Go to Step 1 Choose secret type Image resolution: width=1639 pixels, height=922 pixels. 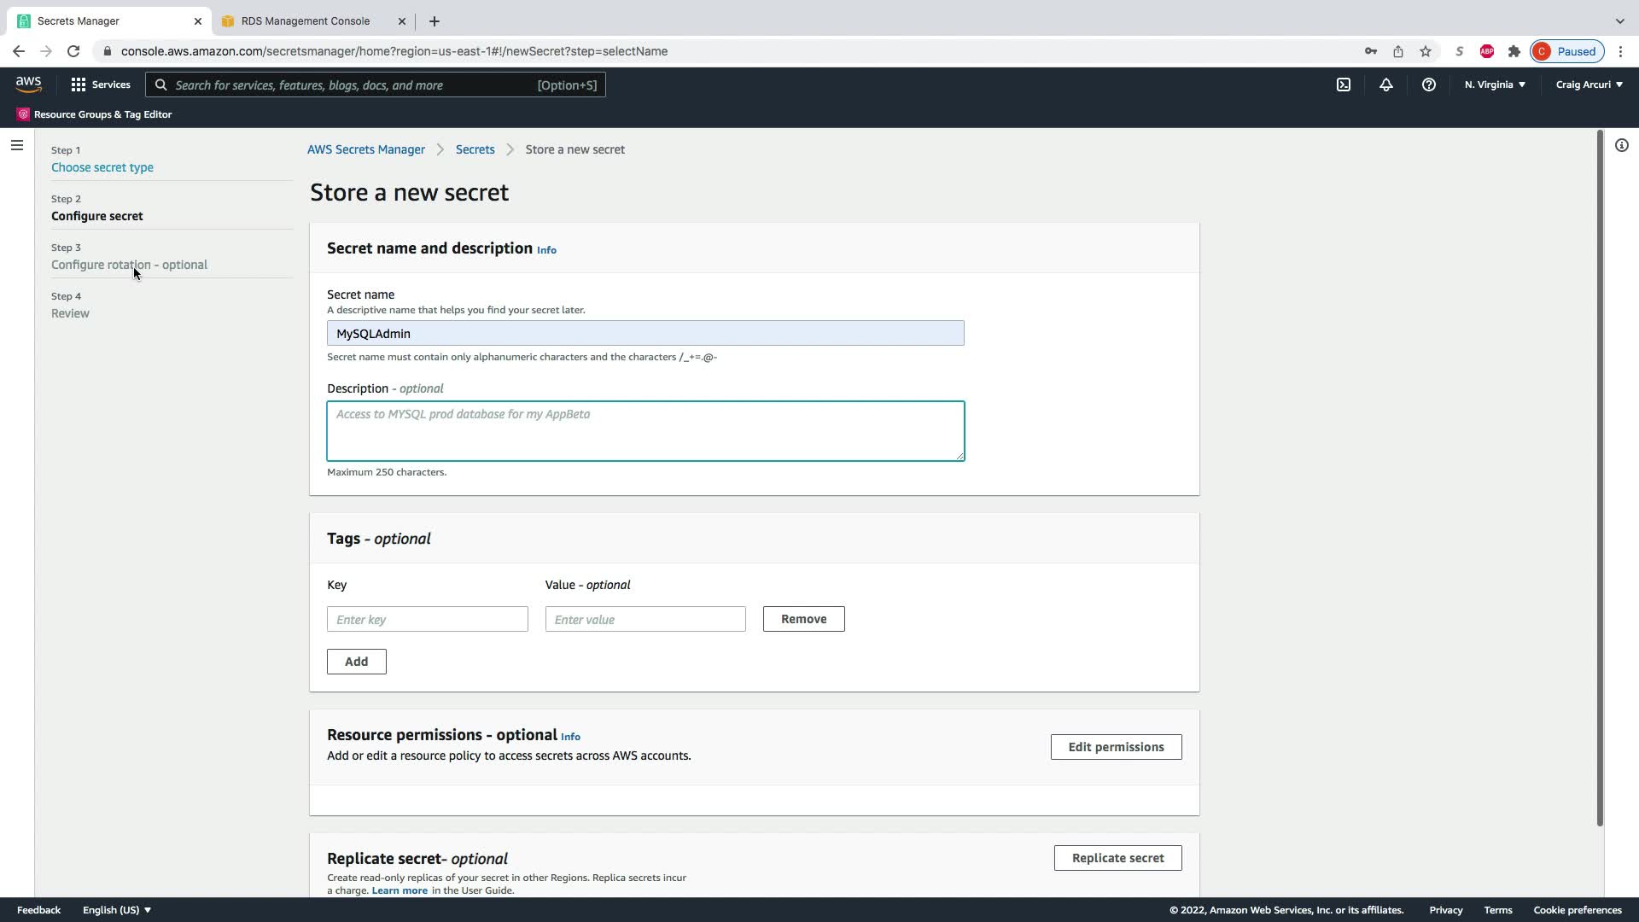click(x=102, y=167)
